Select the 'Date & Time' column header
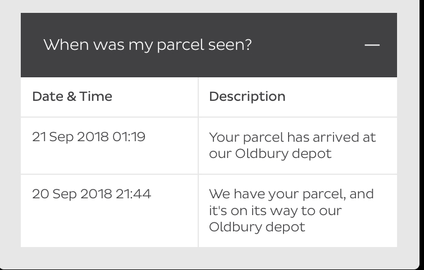This screenshot has width=424, height=270. (72, 96)
